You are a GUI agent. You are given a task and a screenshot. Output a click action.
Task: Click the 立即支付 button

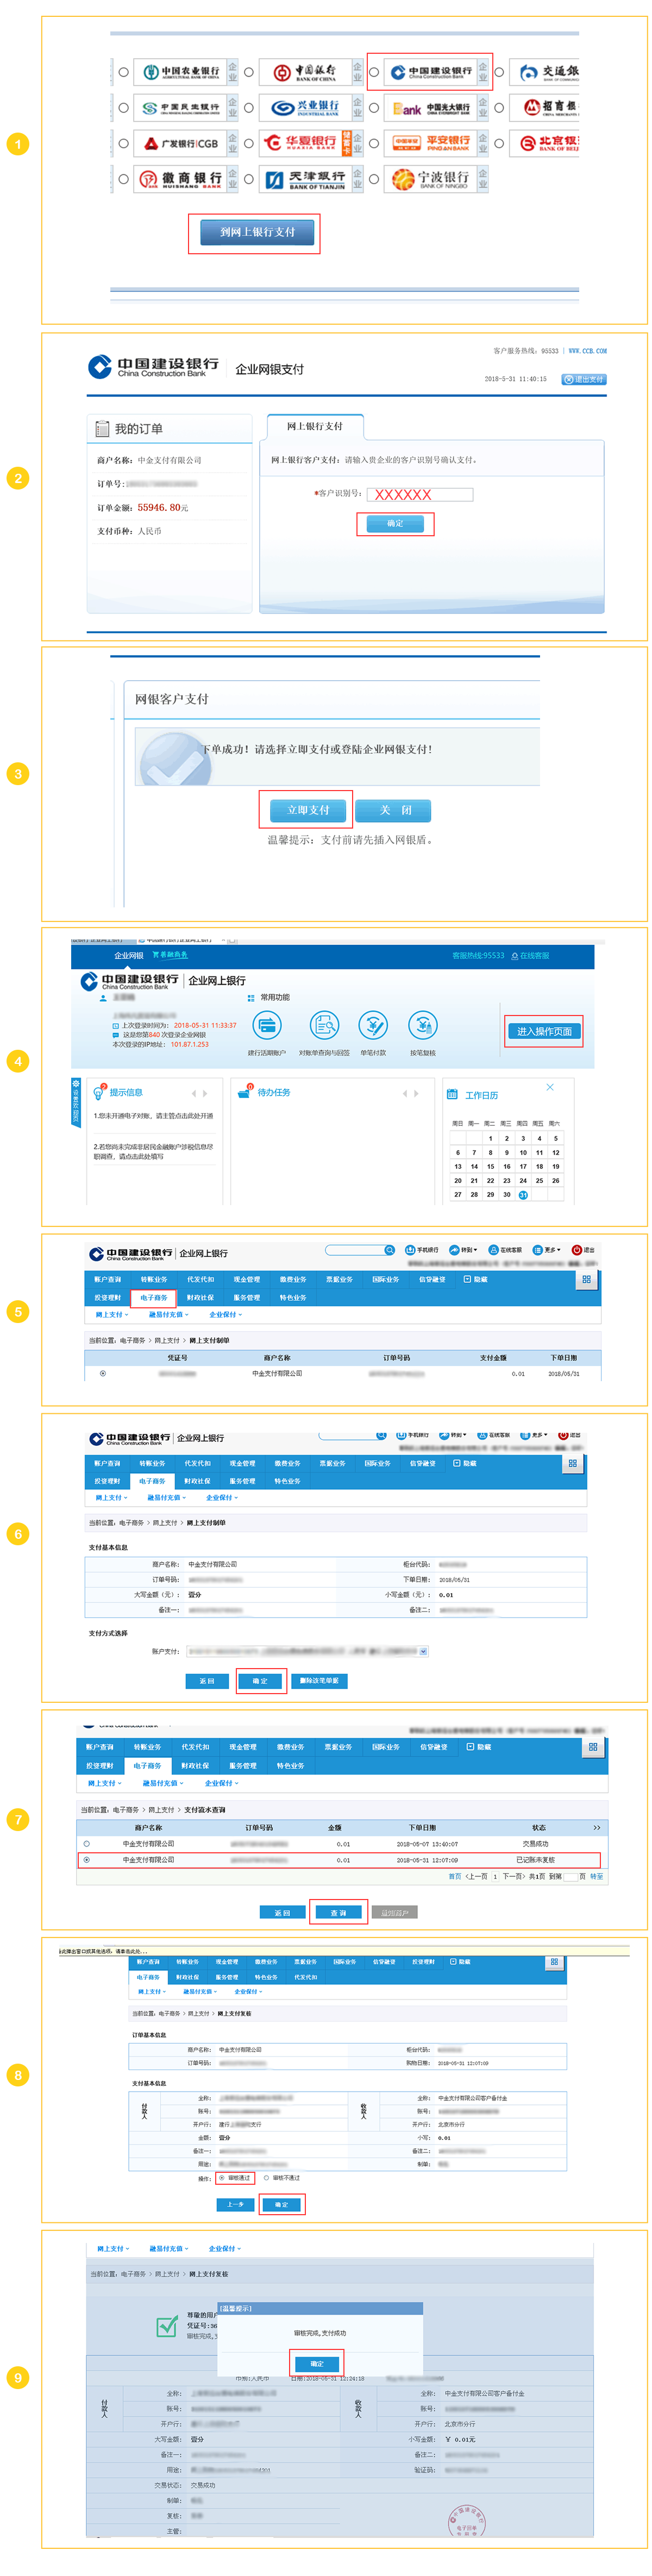307,810
